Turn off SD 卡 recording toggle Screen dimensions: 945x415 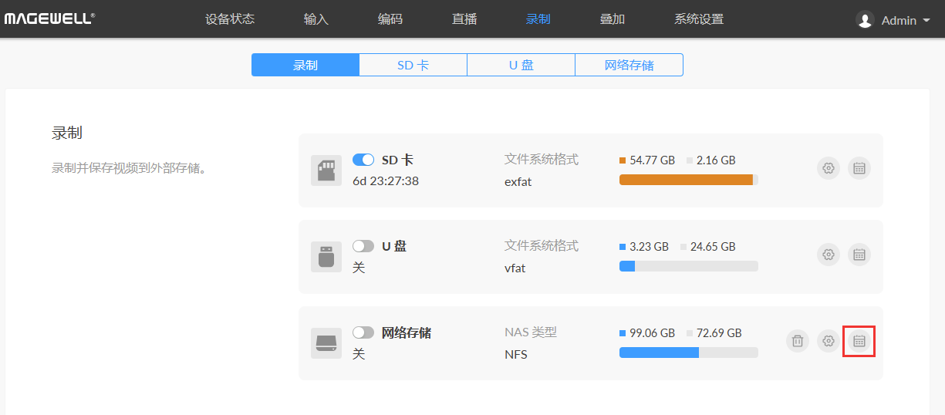(363, 160)
